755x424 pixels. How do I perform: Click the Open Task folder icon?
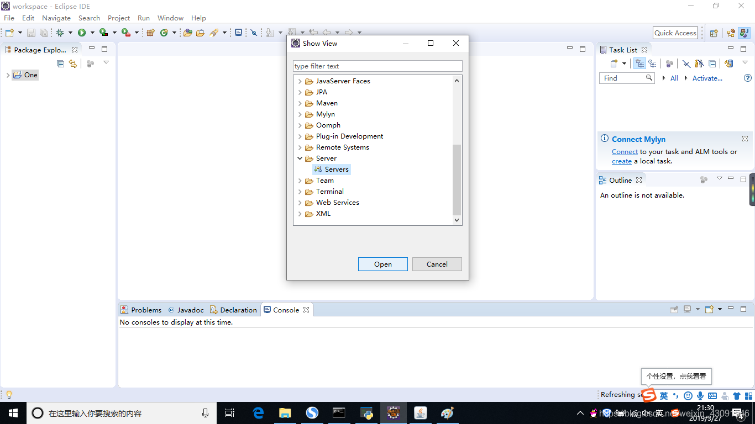[201, 33]
